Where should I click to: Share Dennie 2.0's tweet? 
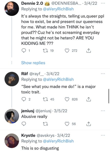pyautogui.click(x=89, y=51)
